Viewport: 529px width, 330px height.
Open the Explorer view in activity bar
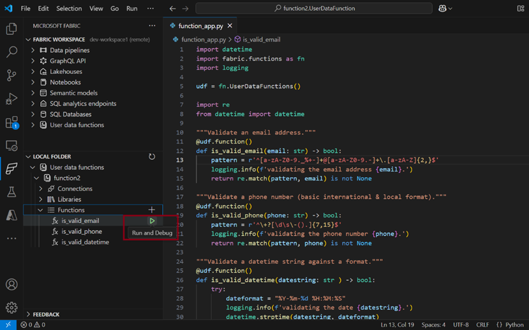coord(11,29)
